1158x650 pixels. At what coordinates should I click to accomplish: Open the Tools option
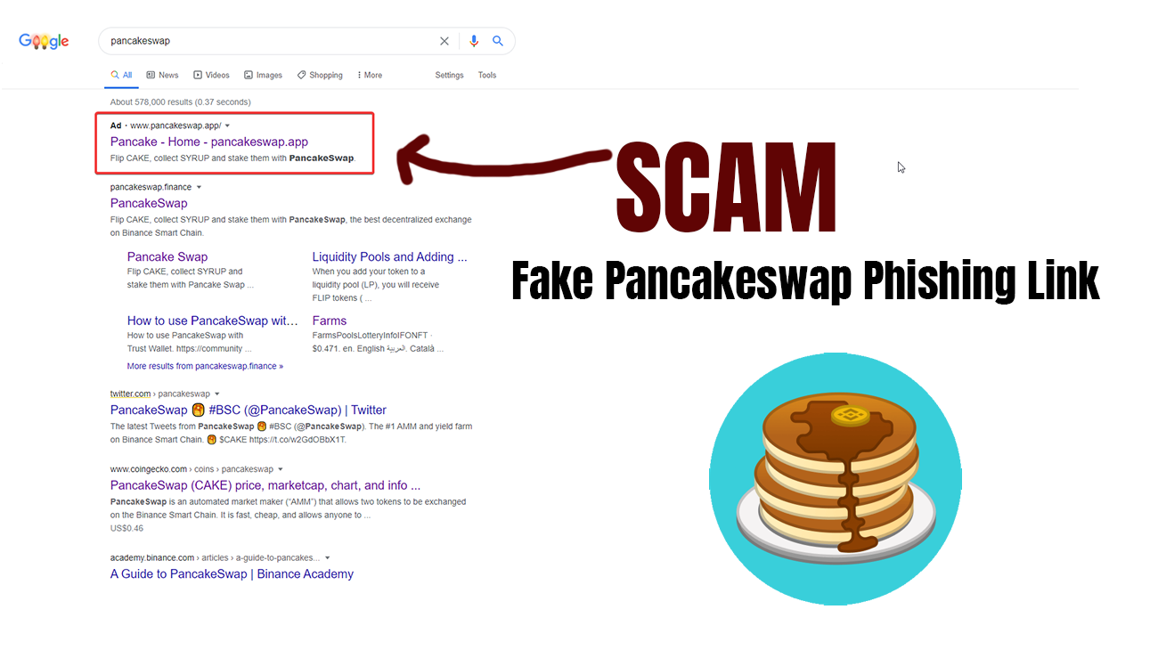(x=486, y=75)
